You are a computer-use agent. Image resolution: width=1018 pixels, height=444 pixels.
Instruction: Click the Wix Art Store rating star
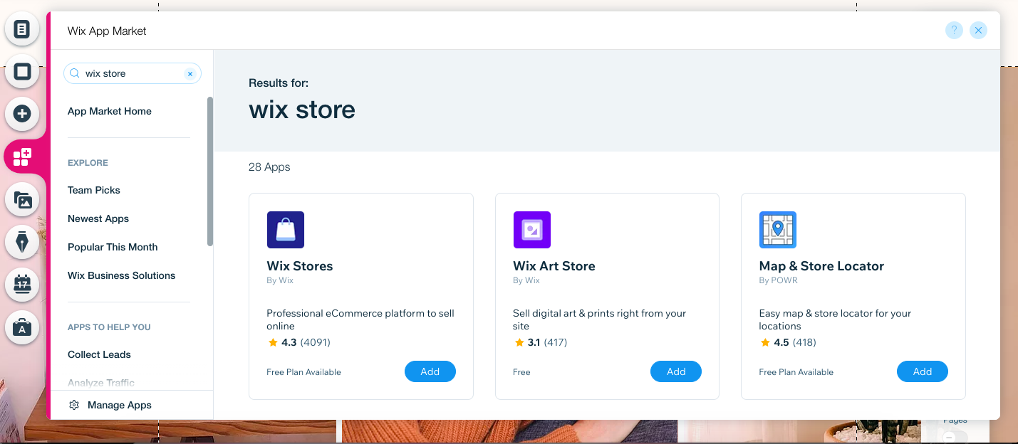519,342
